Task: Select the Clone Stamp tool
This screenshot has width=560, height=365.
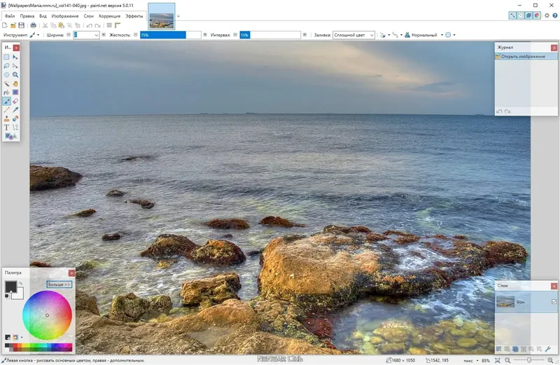Action: (x=7, y=118)
